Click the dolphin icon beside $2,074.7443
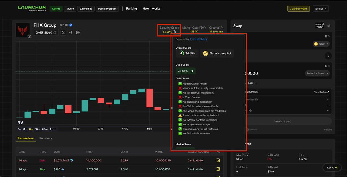347x177 pixels. tap(71, 160)
